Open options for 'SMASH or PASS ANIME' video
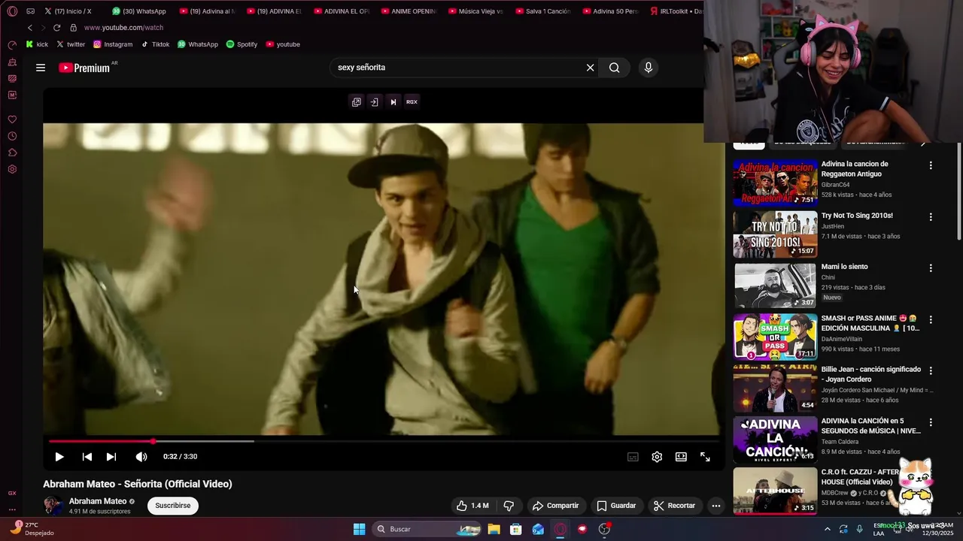This screenshot has width=963, height=541. pyautogui.click(x=931, y=319)
